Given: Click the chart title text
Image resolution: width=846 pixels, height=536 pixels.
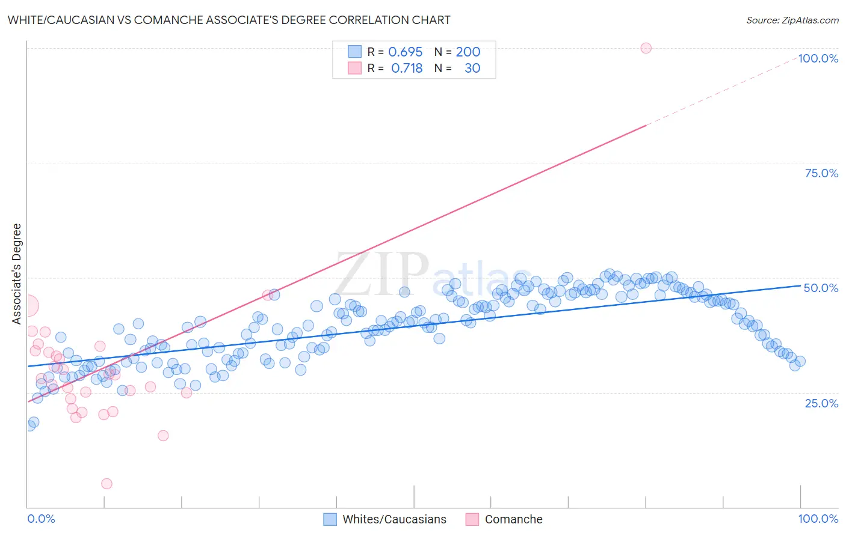Looking at the screenshot, I should pos(229,20).
